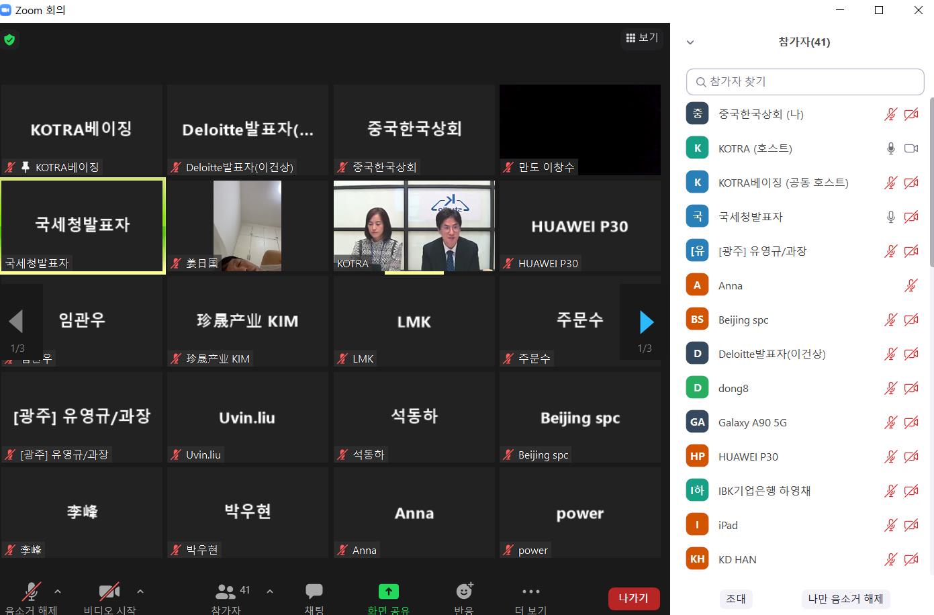Open the 반응 reactions icon
The image size is (934, 615).
point(464,591)
